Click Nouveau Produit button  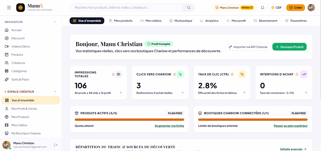[x=289, y=47]
